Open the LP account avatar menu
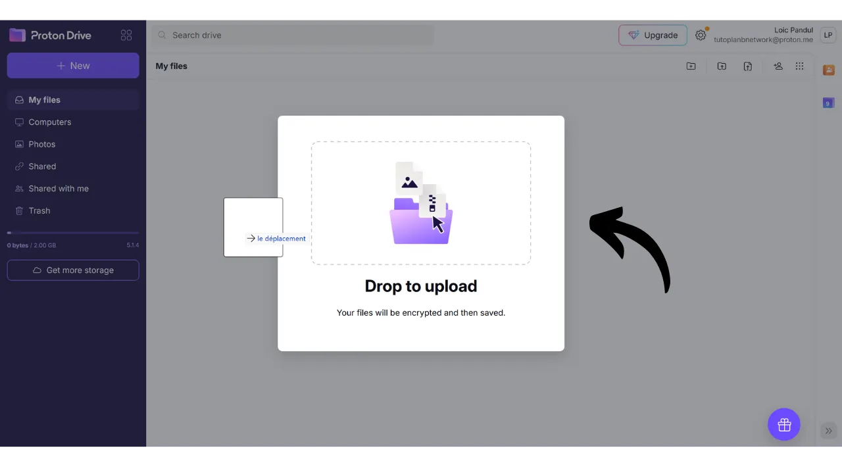Viewport: 842px width, 467px height. [x=828, y=36]
